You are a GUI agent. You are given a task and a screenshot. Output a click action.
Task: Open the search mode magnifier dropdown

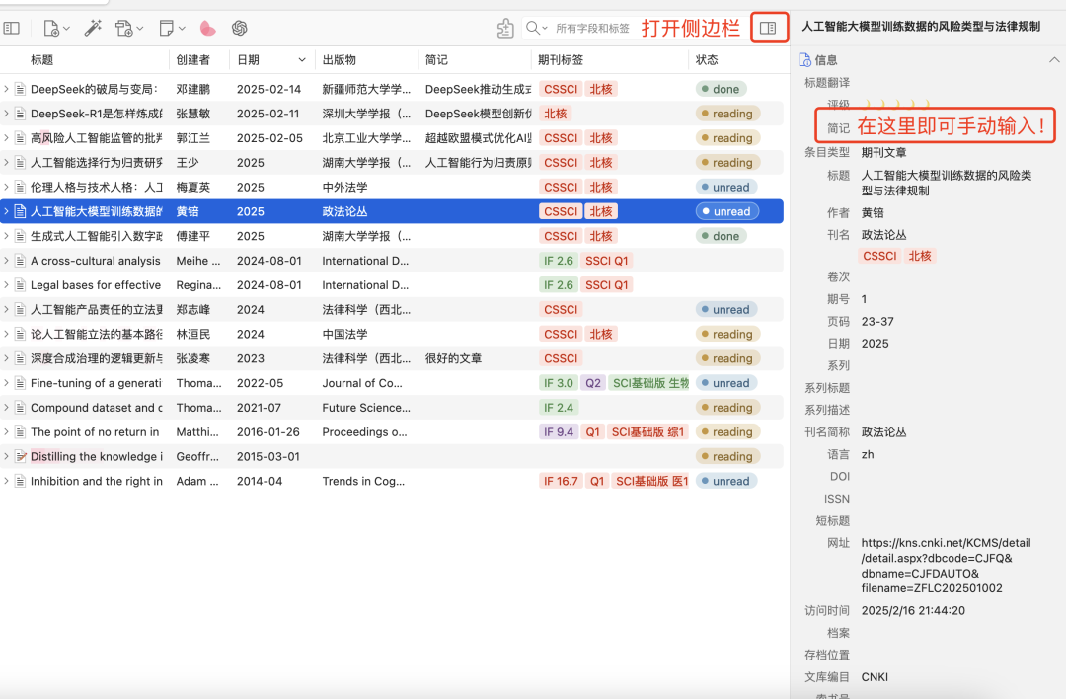(536, 28)
